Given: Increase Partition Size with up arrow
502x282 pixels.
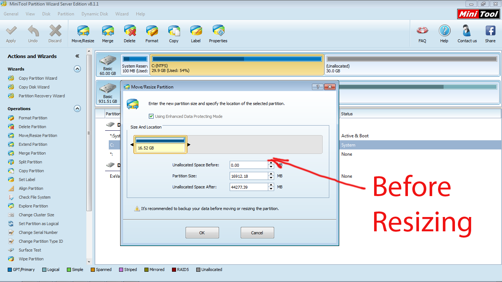Looking at the screenshot, I should click(271, 174).
